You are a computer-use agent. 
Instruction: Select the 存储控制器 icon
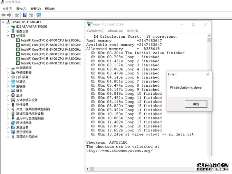[13, 72]
